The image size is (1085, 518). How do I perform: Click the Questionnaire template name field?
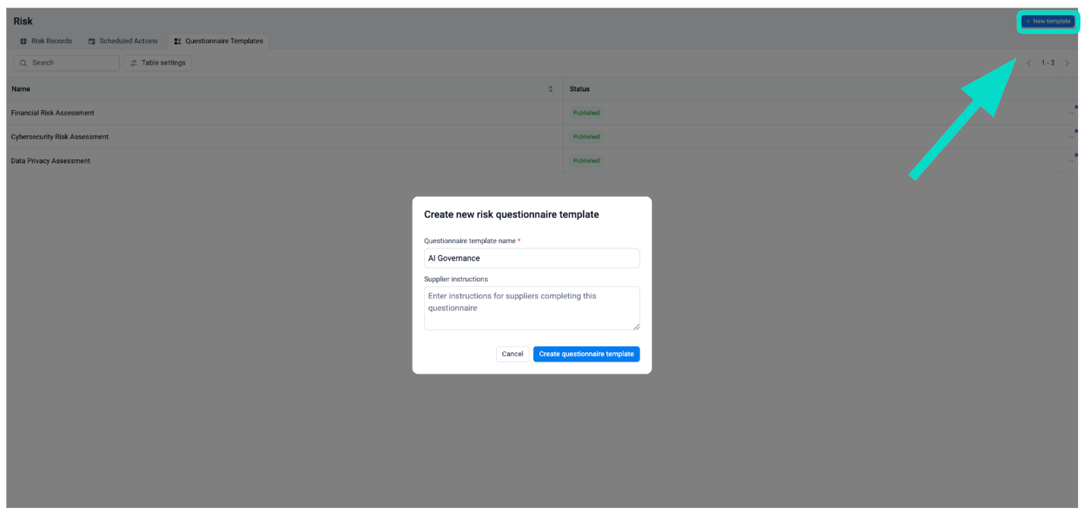point(531,258)
